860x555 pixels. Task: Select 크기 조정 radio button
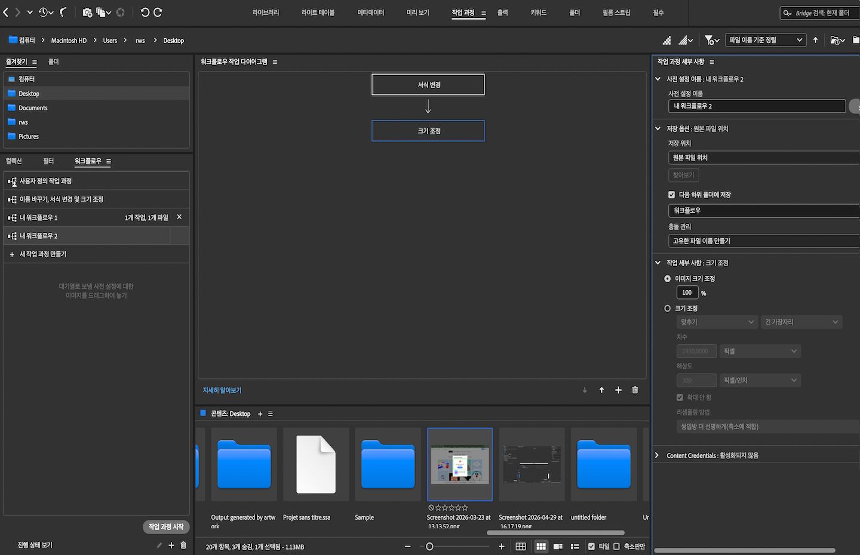(667, 309)
